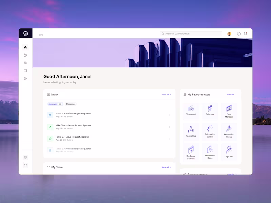Click View All in the My Team card
Image resolution: width=271 pixels, height=203 pixels.
(166, 167)
